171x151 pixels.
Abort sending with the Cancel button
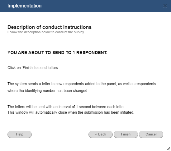pyautogui.click(x=151, y=134)
